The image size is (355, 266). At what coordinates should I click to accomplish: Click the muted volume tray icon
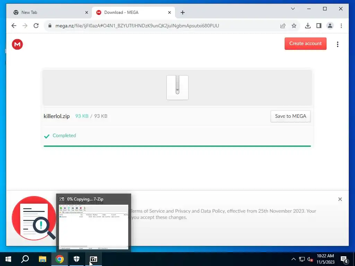310,259
